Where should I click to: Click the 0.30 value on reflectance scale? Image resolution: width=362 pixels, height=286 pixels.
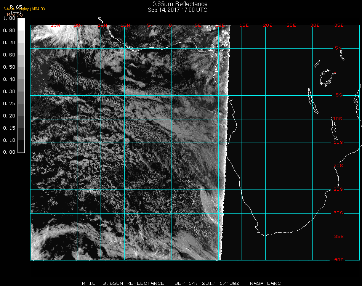9,92
